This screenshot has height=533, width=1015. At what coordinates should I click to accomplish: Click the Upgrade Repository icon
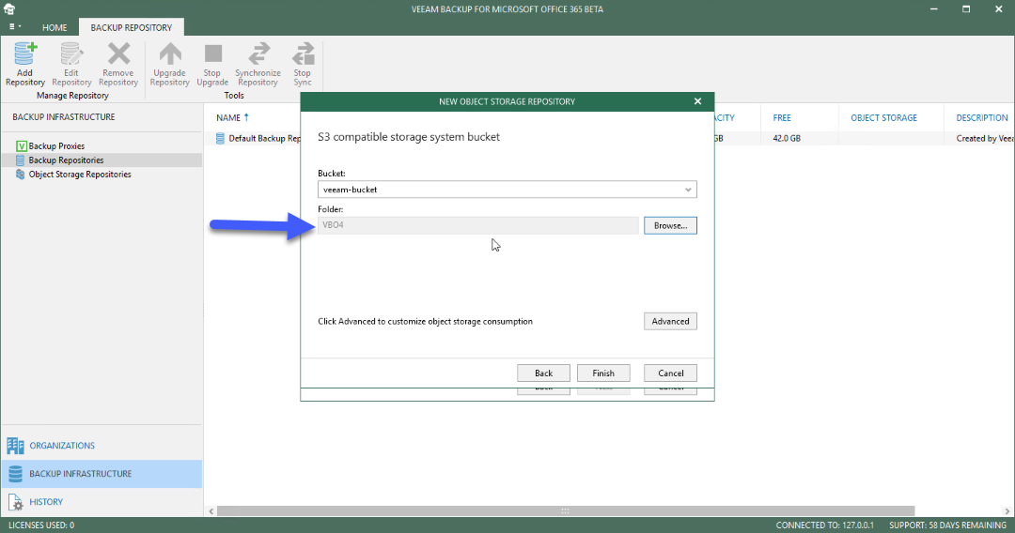coord(169,64)
